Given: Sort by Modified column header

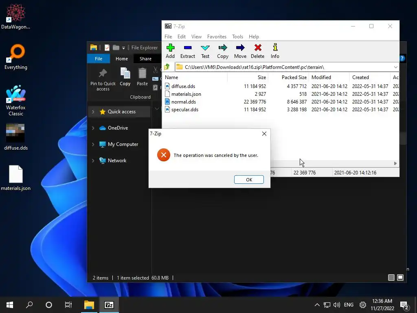Looking at the screenshot, I should tap(329, 77).
